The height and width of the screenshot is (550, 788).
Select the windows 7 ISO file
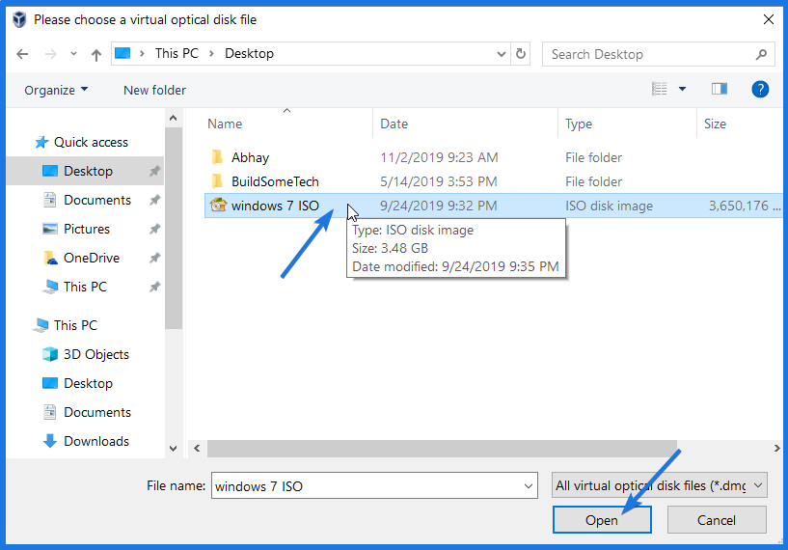pos(275,206)
